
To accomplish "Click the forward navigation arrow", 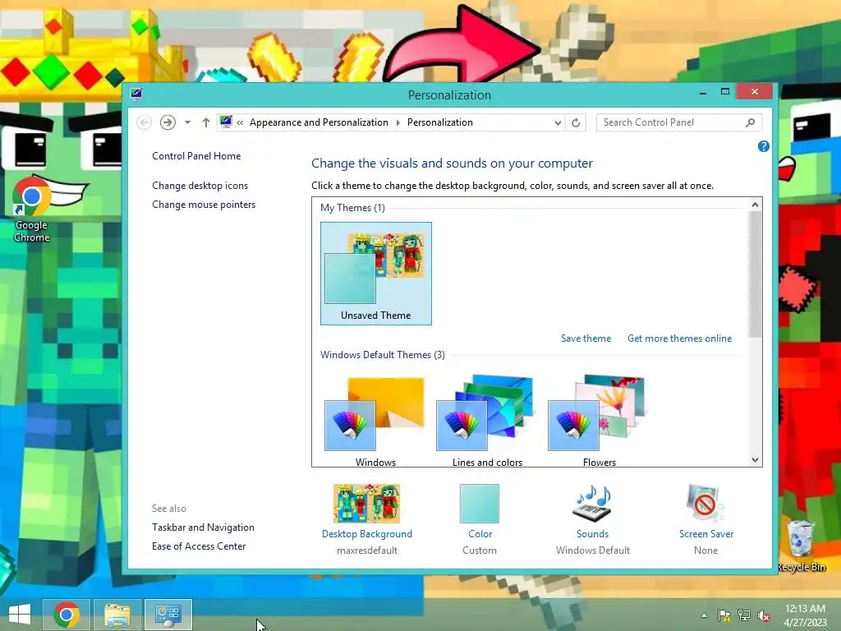I will (168, 123).
